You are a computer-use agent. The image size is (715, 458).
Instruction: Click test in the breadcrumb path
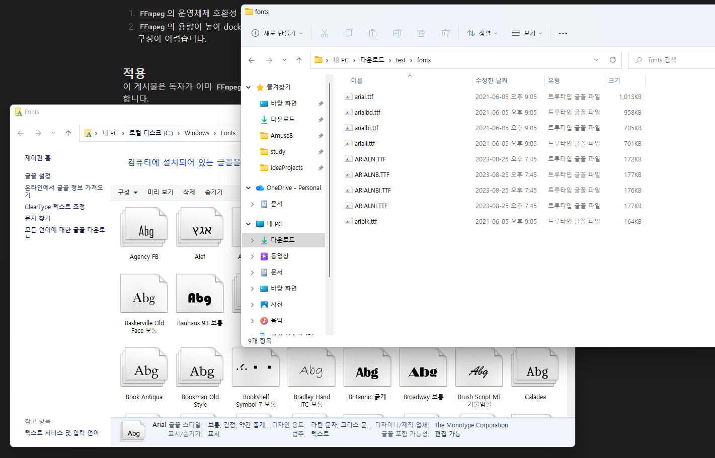(x=401, y=60)
